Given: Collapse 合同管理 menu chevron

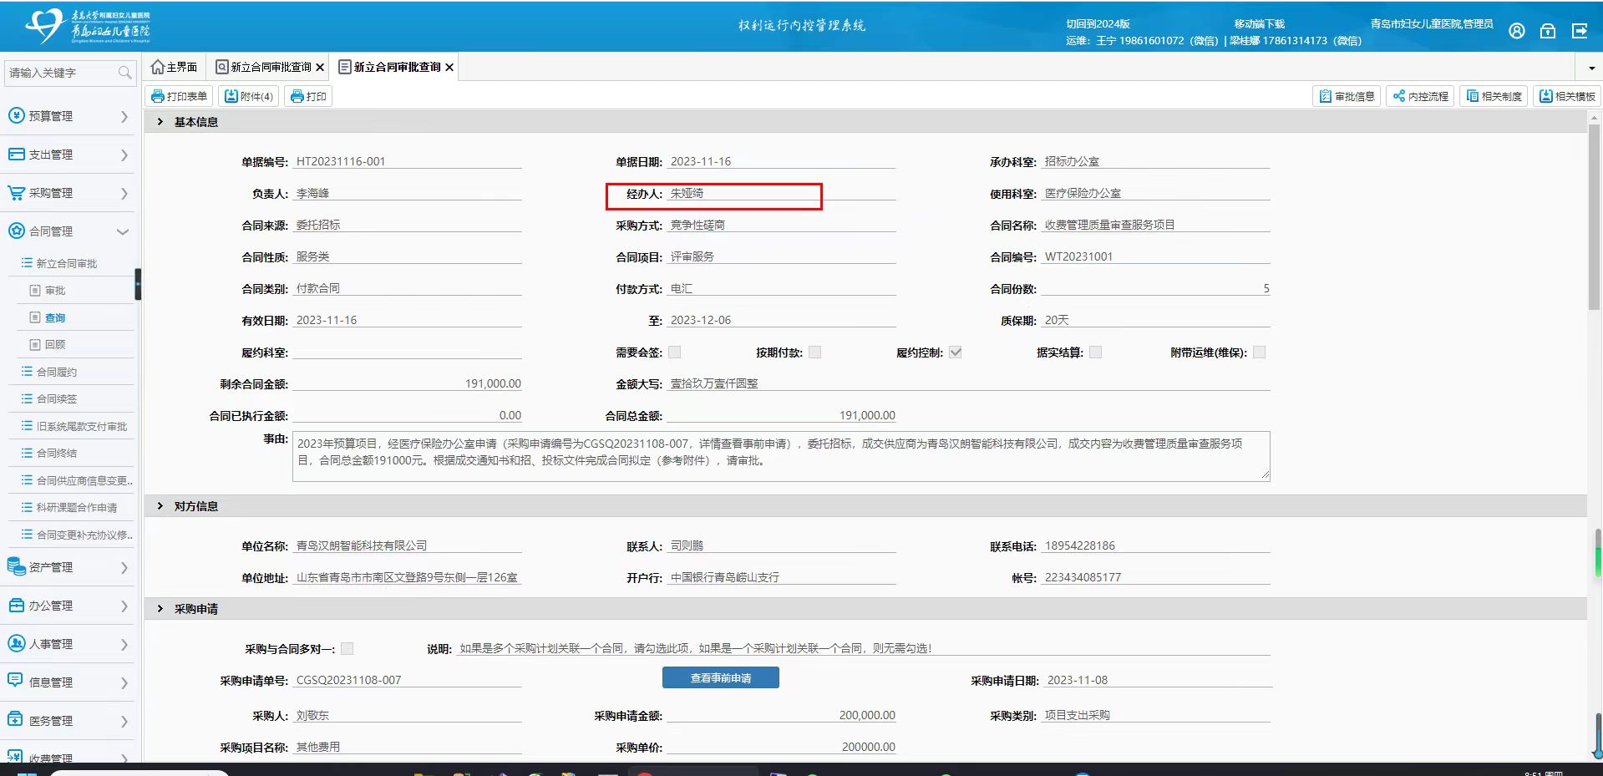Looking at the screenshot, I should pyautogui.click(x=123, y=231).
